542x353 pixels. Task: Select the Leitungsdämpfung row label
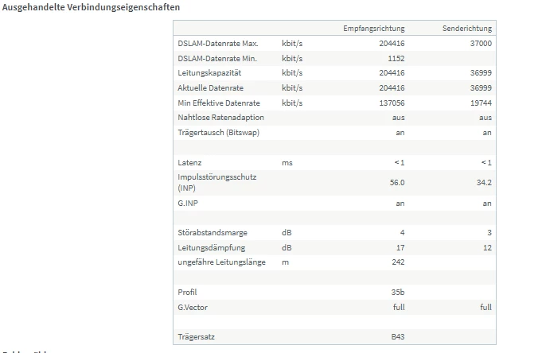(211, 247)
